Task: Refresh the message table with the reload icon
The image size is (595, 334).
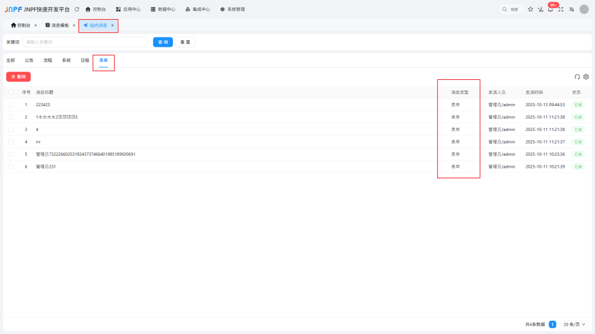Action: [577, 76]
